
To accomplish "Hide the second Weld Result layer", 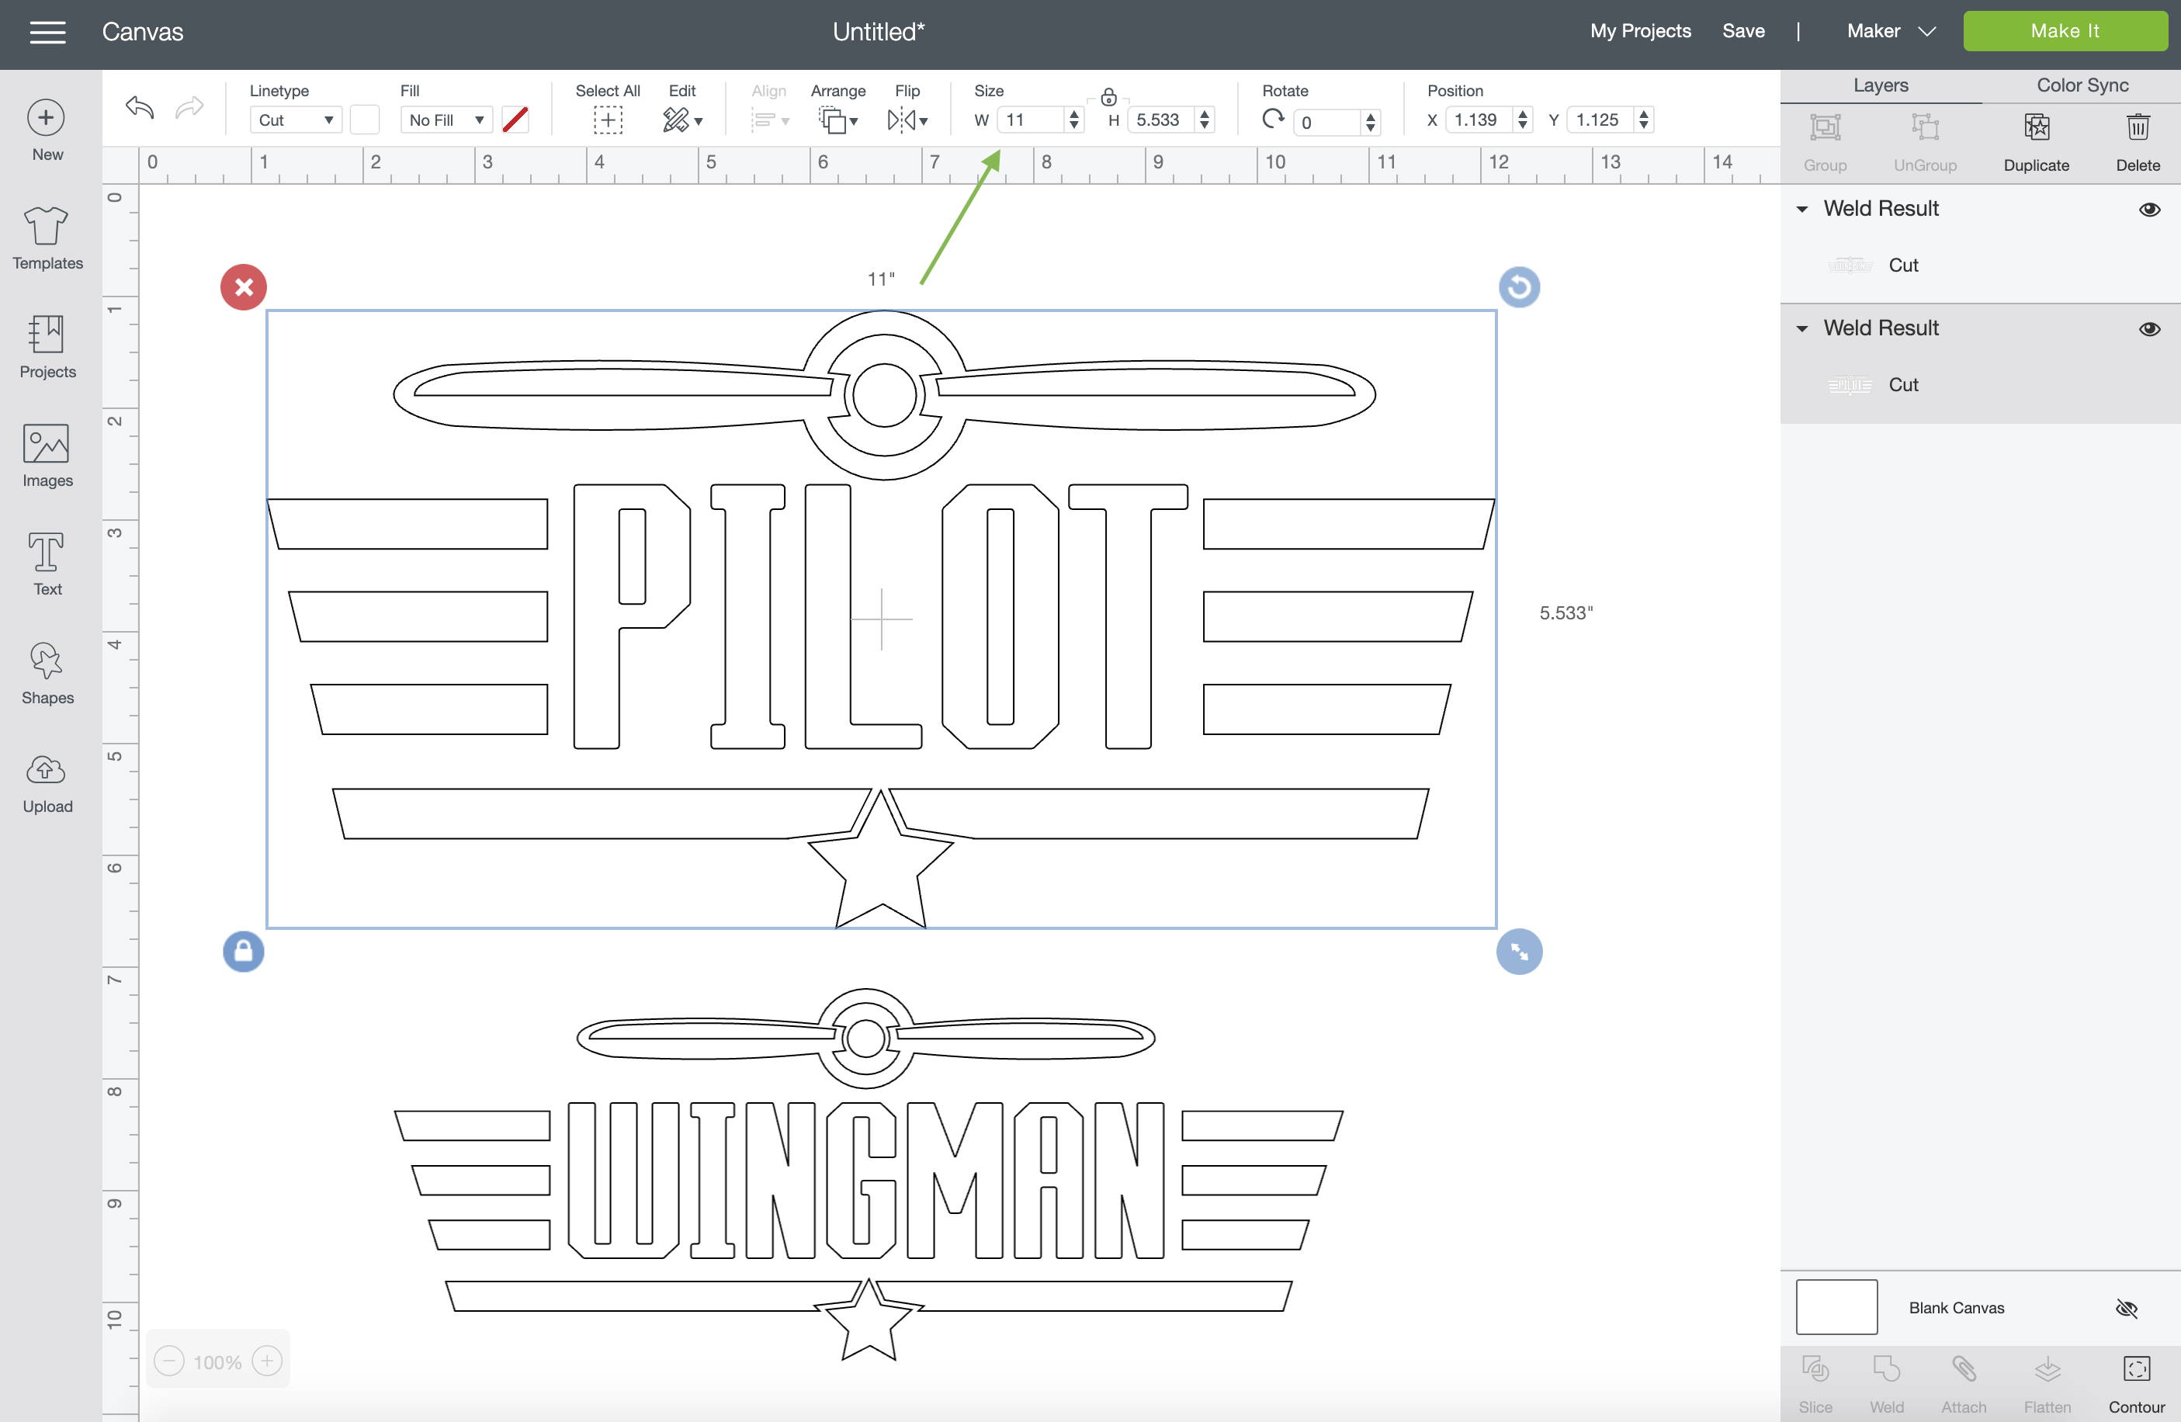I will tap(2149, 329).
